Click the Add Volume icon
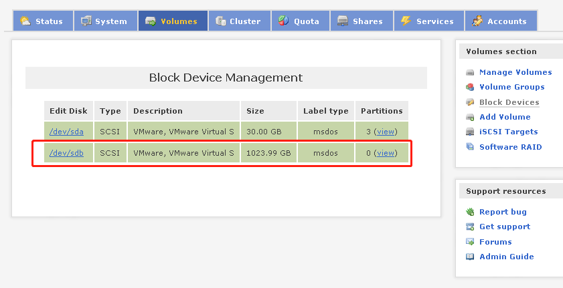 point(471,117)
